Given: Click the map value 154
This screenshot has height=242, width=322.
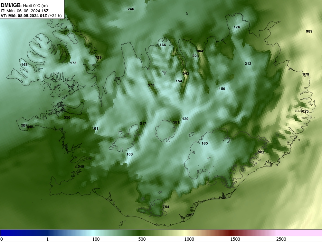Looking at the screenshot, I should pos(179,81).
